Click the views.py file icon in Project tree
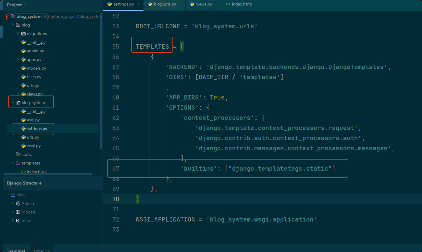 pos(23,94)
